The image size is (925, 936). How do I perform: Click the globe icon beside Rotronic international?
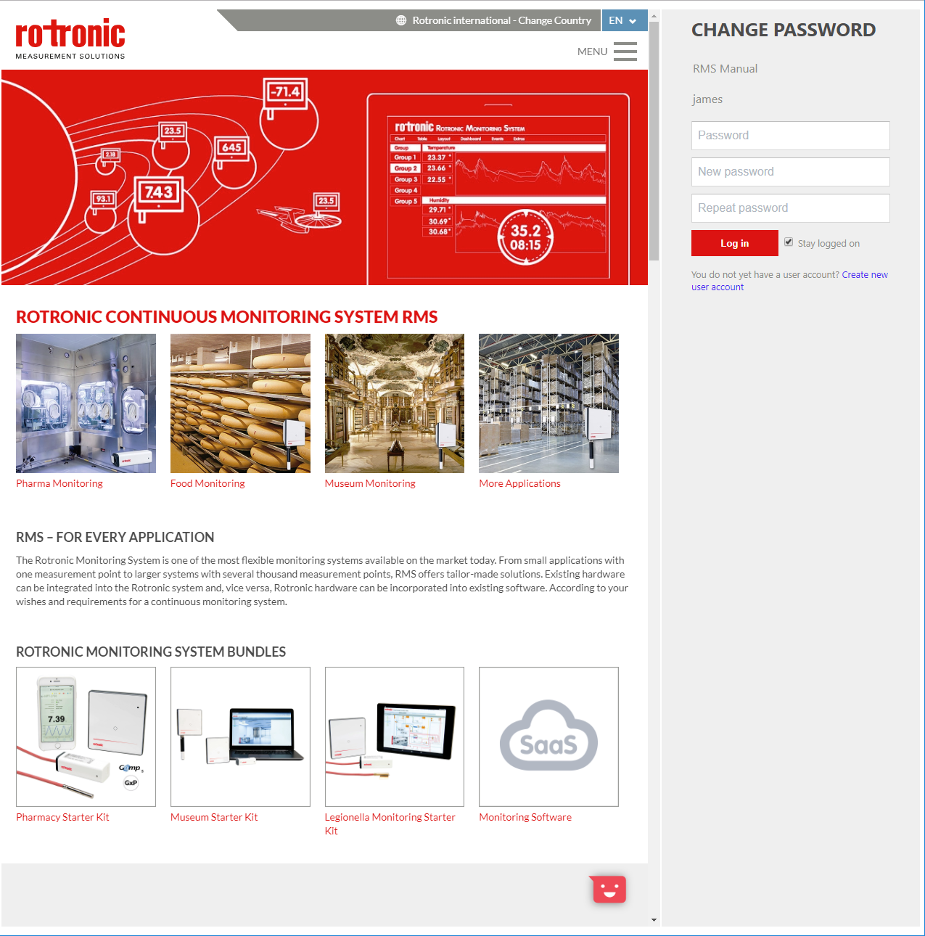[401, 20]
